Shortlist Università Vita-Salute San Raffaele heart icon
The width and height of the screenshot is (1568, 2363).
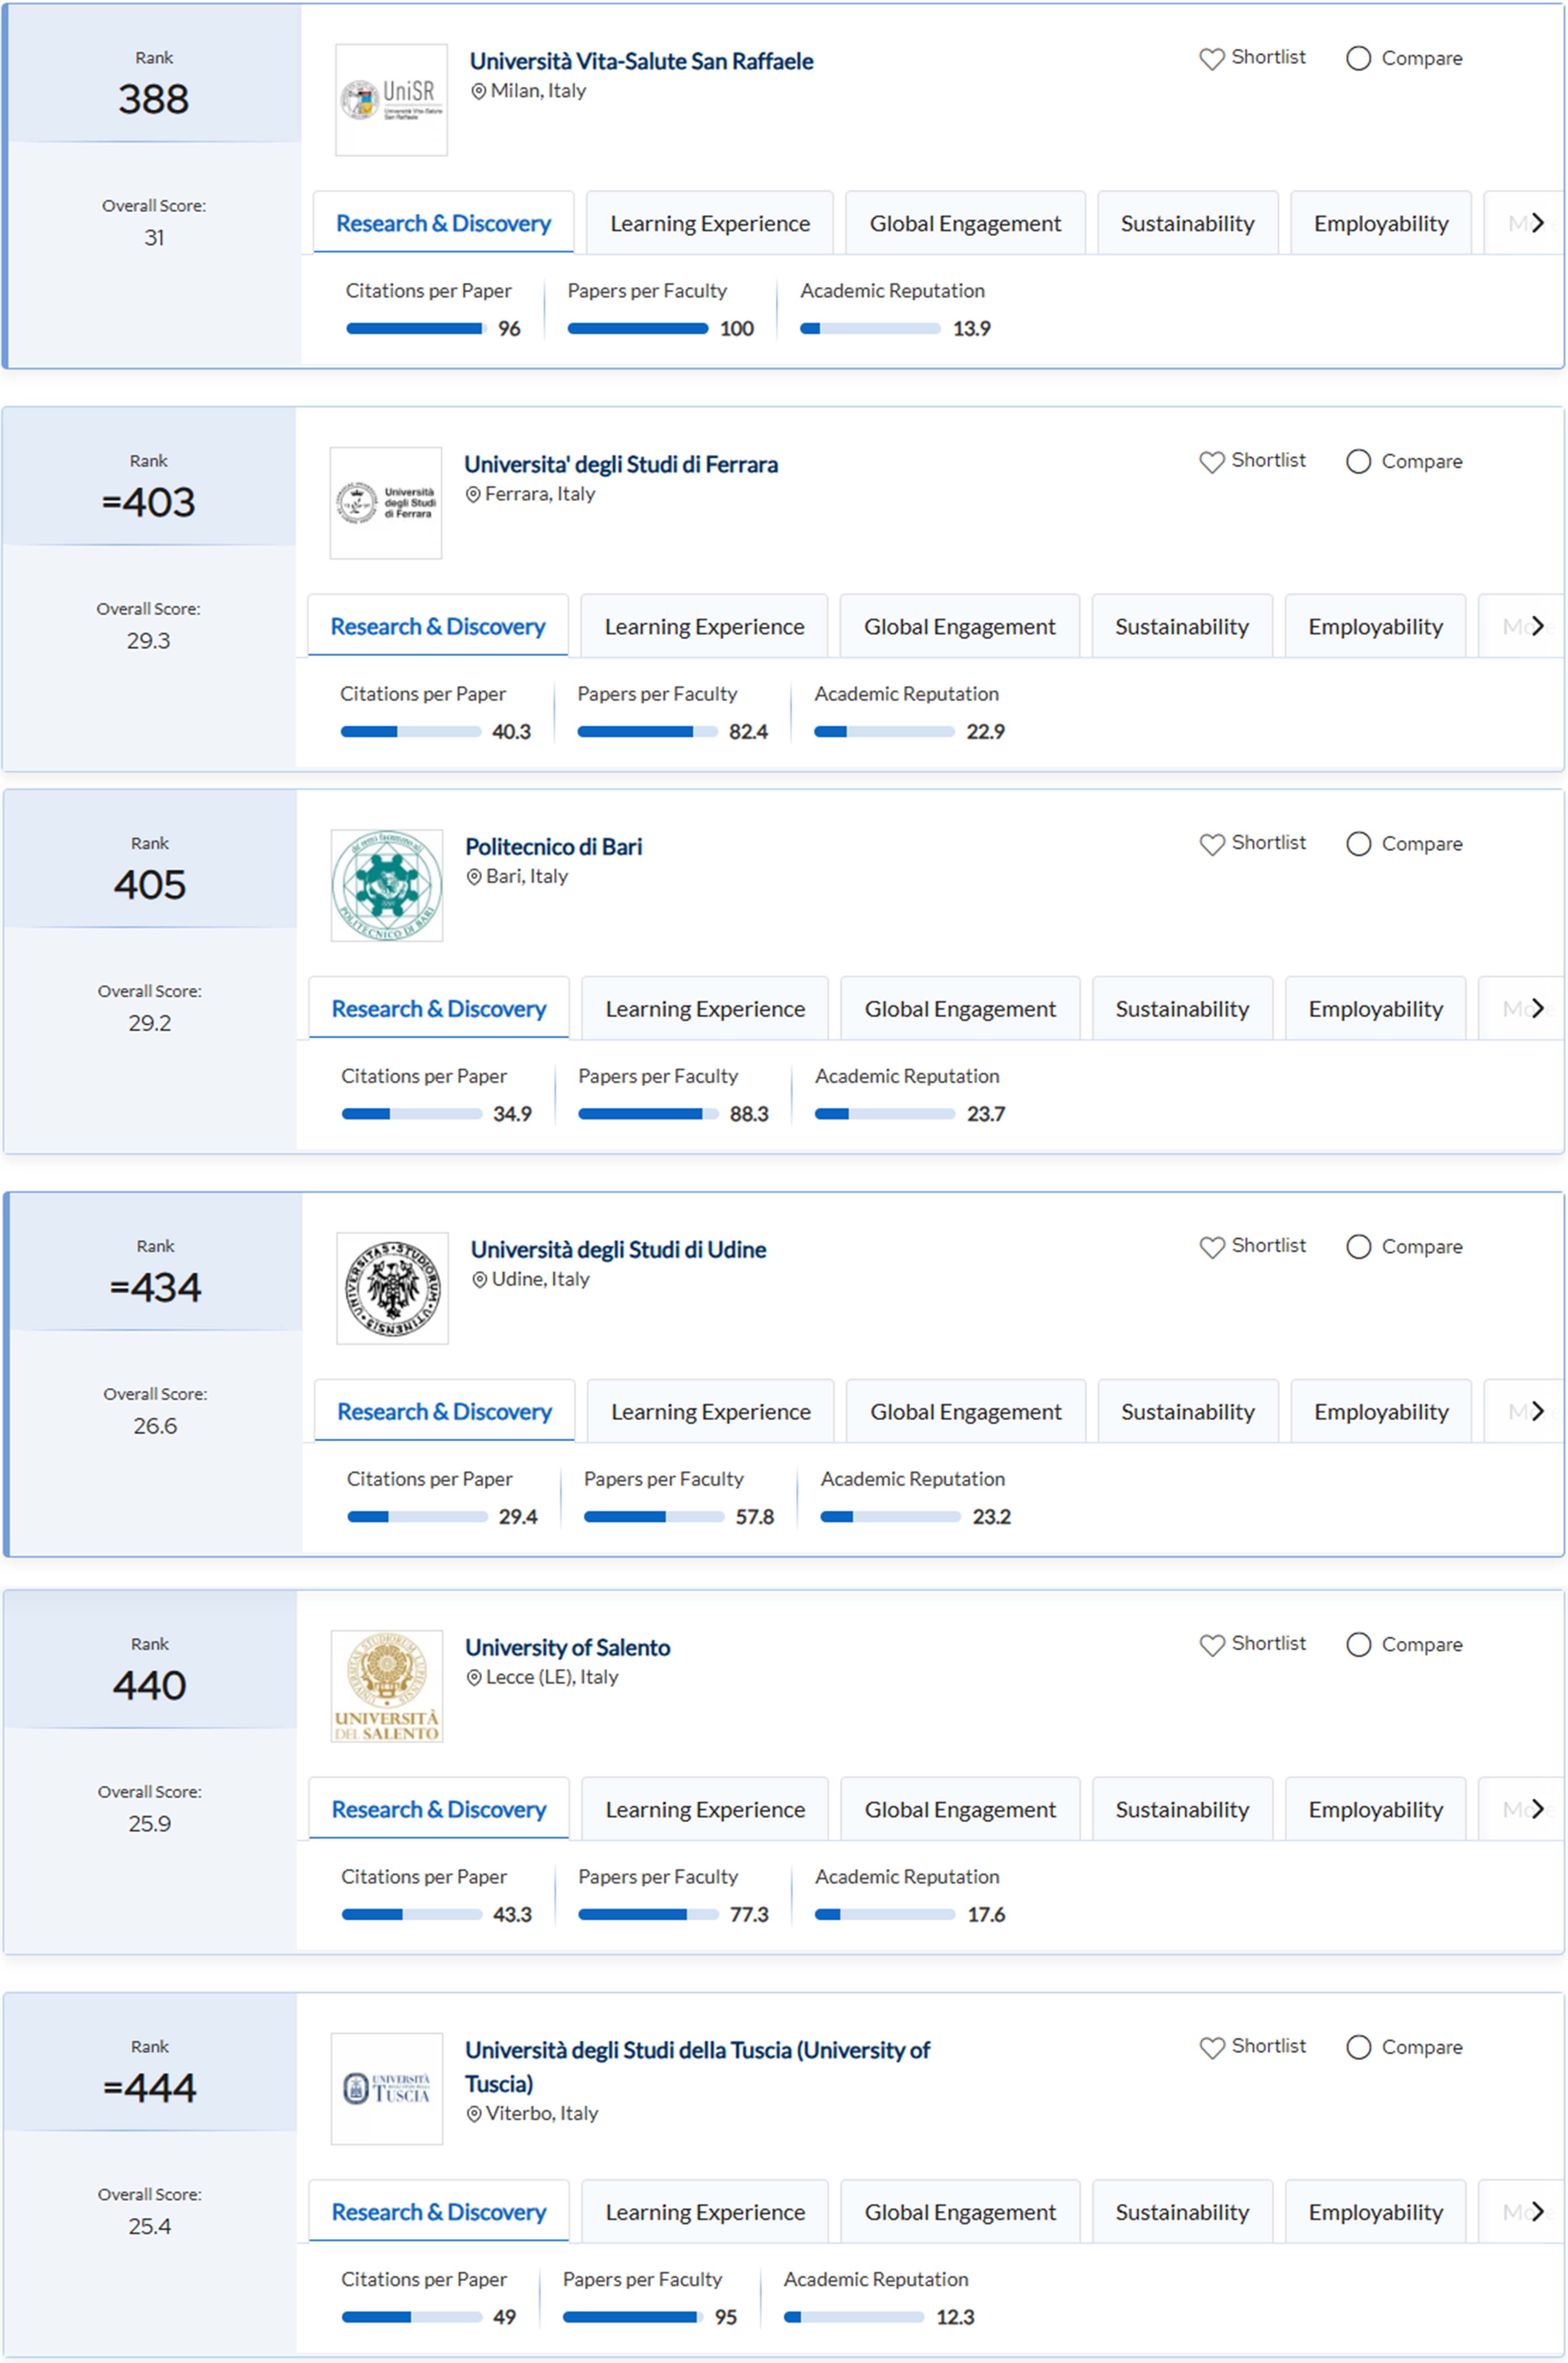click(x=1211, y=59)
